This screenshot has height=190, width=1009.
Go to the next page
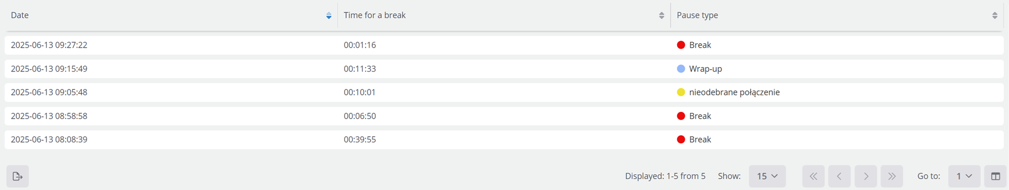(866, 176)
